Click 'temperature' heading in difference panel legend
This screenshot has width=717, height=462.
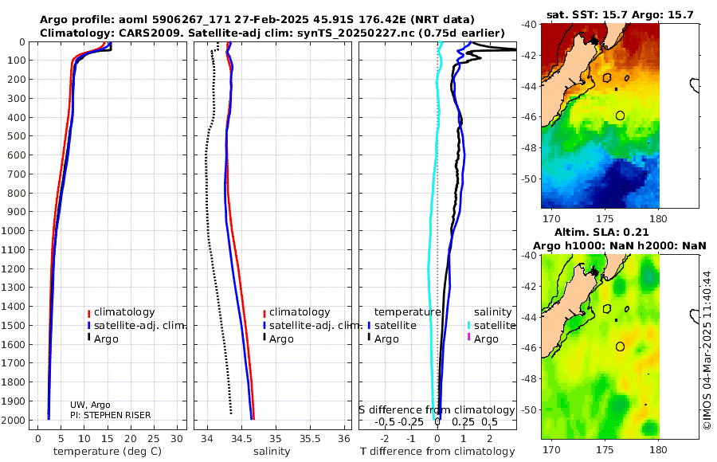pyautogui.click(x=407, y=312)
